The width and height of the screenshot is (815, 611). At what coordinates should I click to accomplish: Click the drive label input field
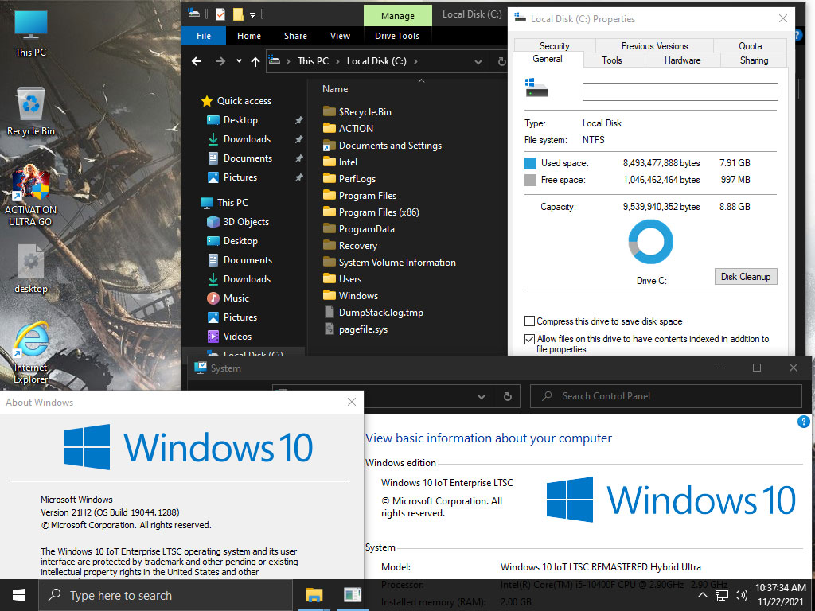pos(680,92)
